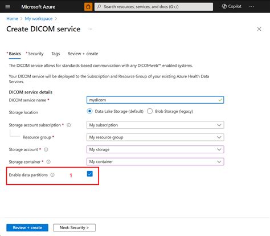The height and width of the screenshot is (236, 270).
Task: Click the orange bug feedback icon
Action: pos(88,7)
